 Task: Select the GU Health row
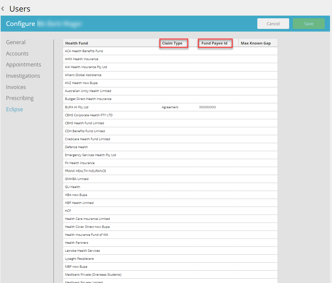(x=170, y=187)
